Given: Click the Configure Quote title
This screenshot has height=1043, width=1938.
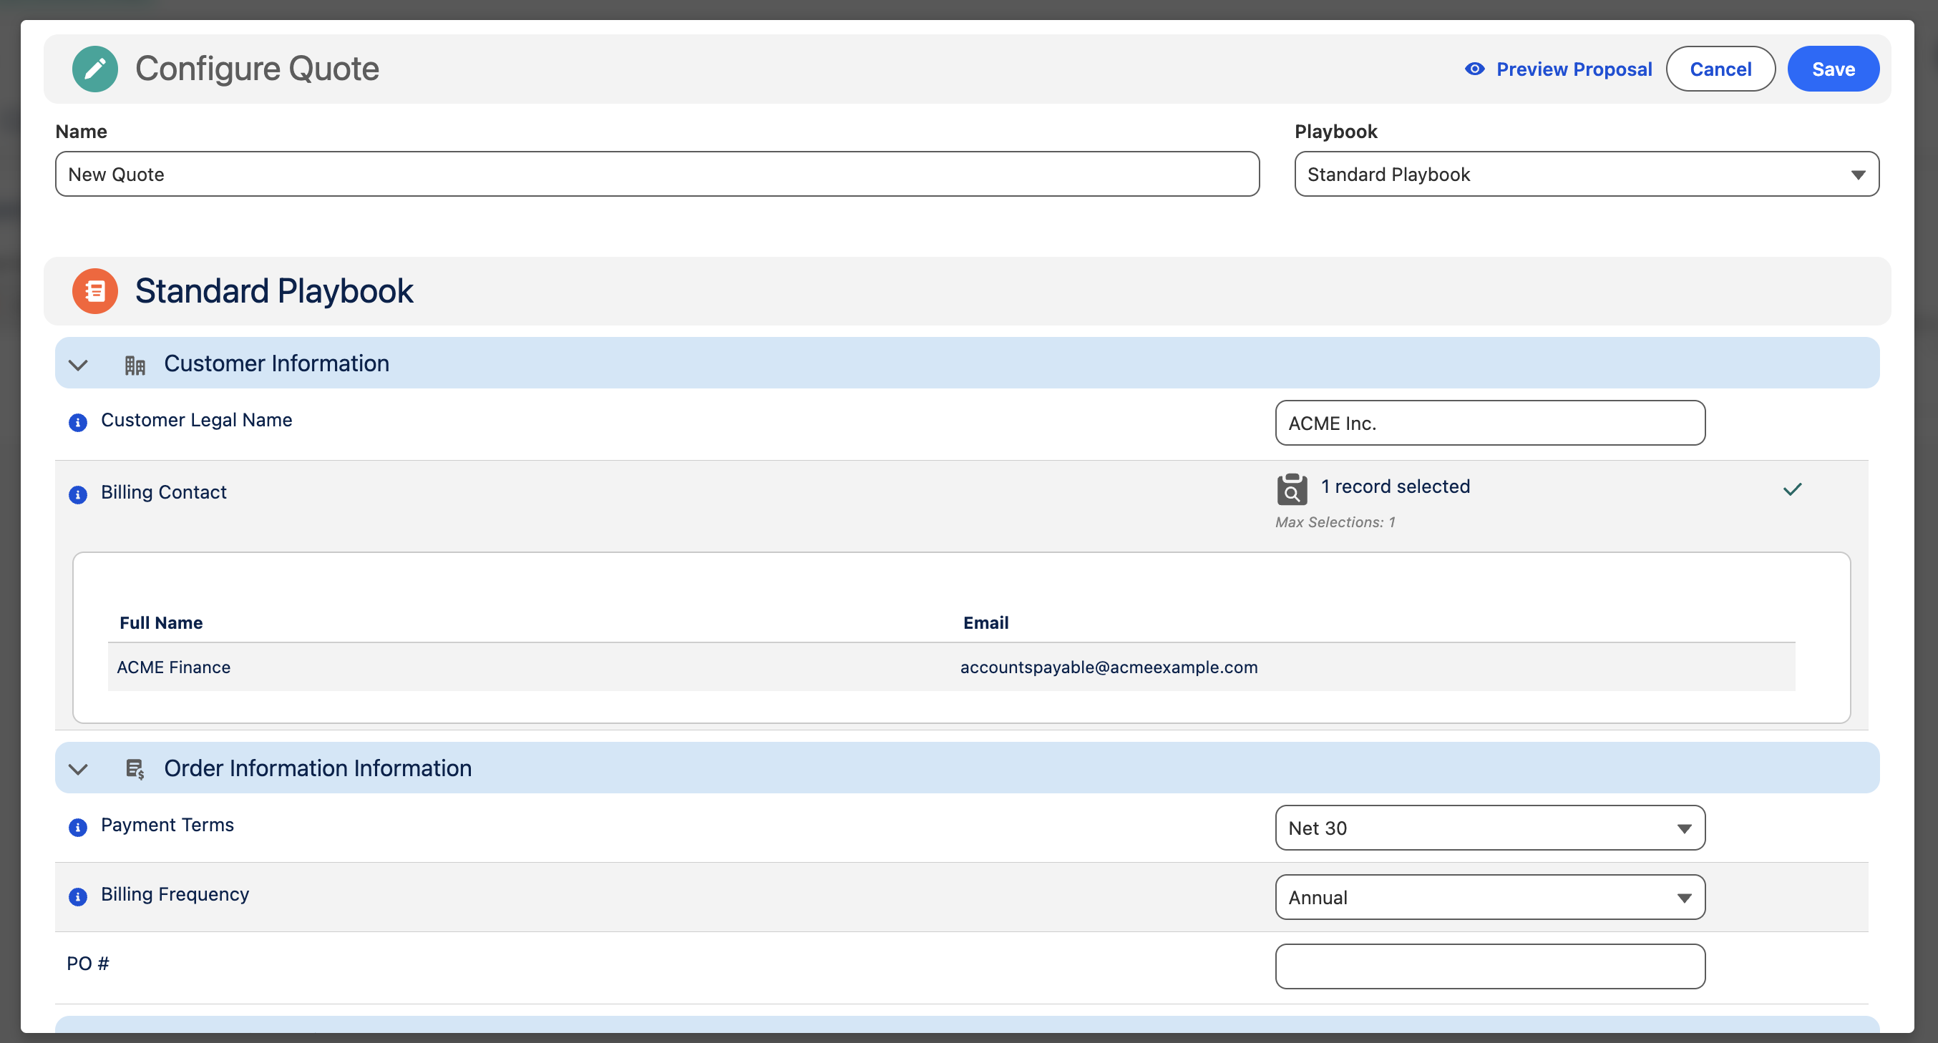Looking at the screenshot, I should click(x=256, y=69).
